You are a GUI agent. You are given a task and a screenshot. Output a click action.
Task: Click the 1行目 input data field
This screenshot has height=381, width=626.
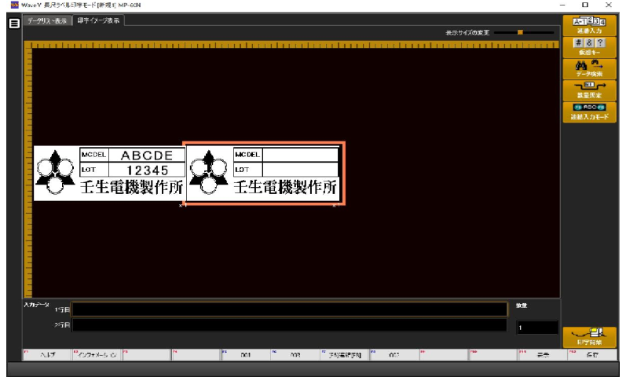coord(290,309)
